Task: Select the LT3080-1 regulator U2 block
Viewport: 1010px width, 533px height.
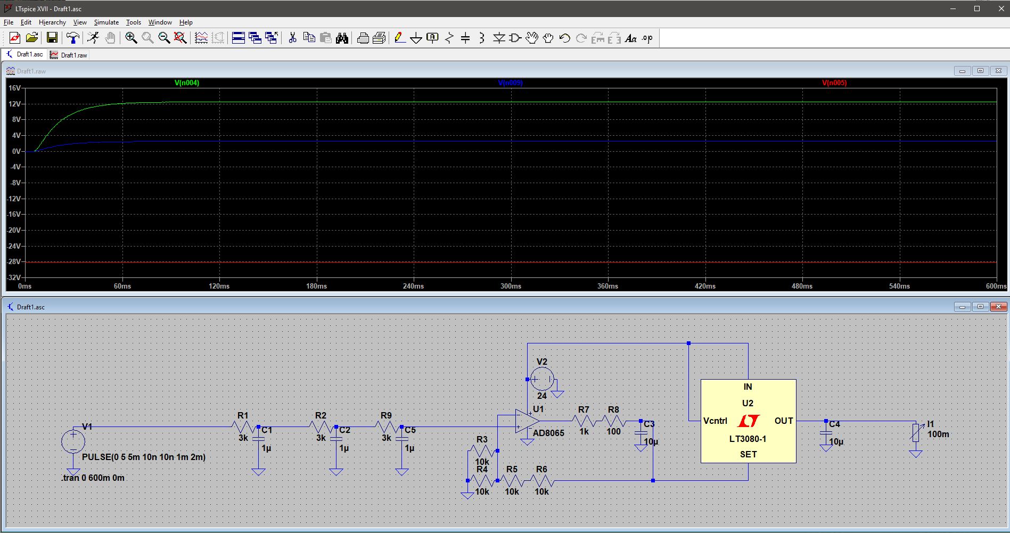Action: [748, 421]
